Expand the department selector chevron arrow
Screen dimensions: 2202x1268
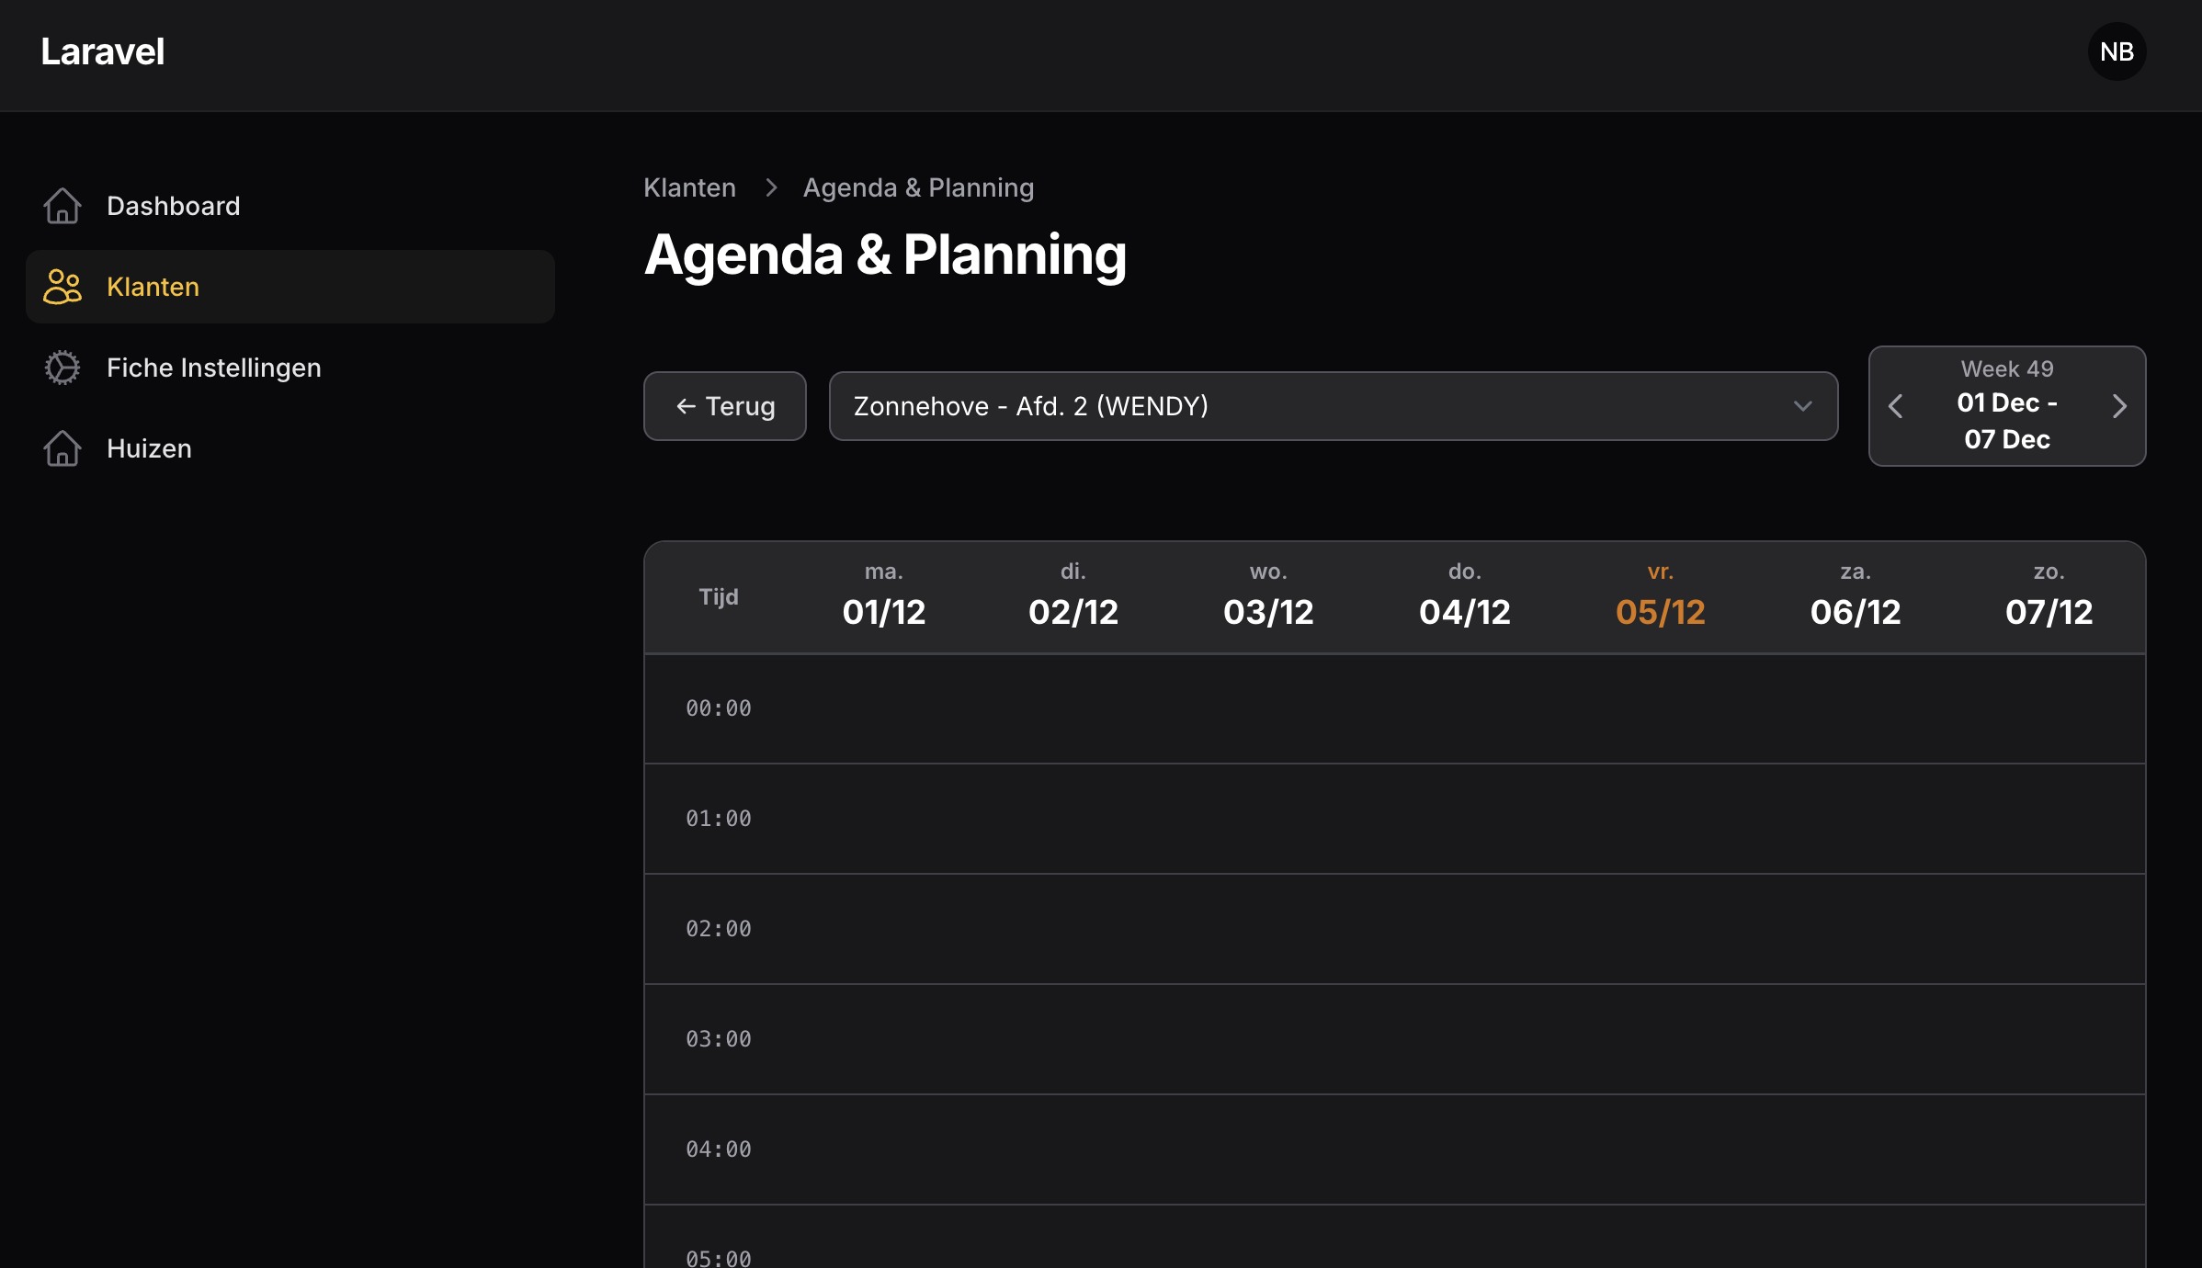[x=1802, y=406]
